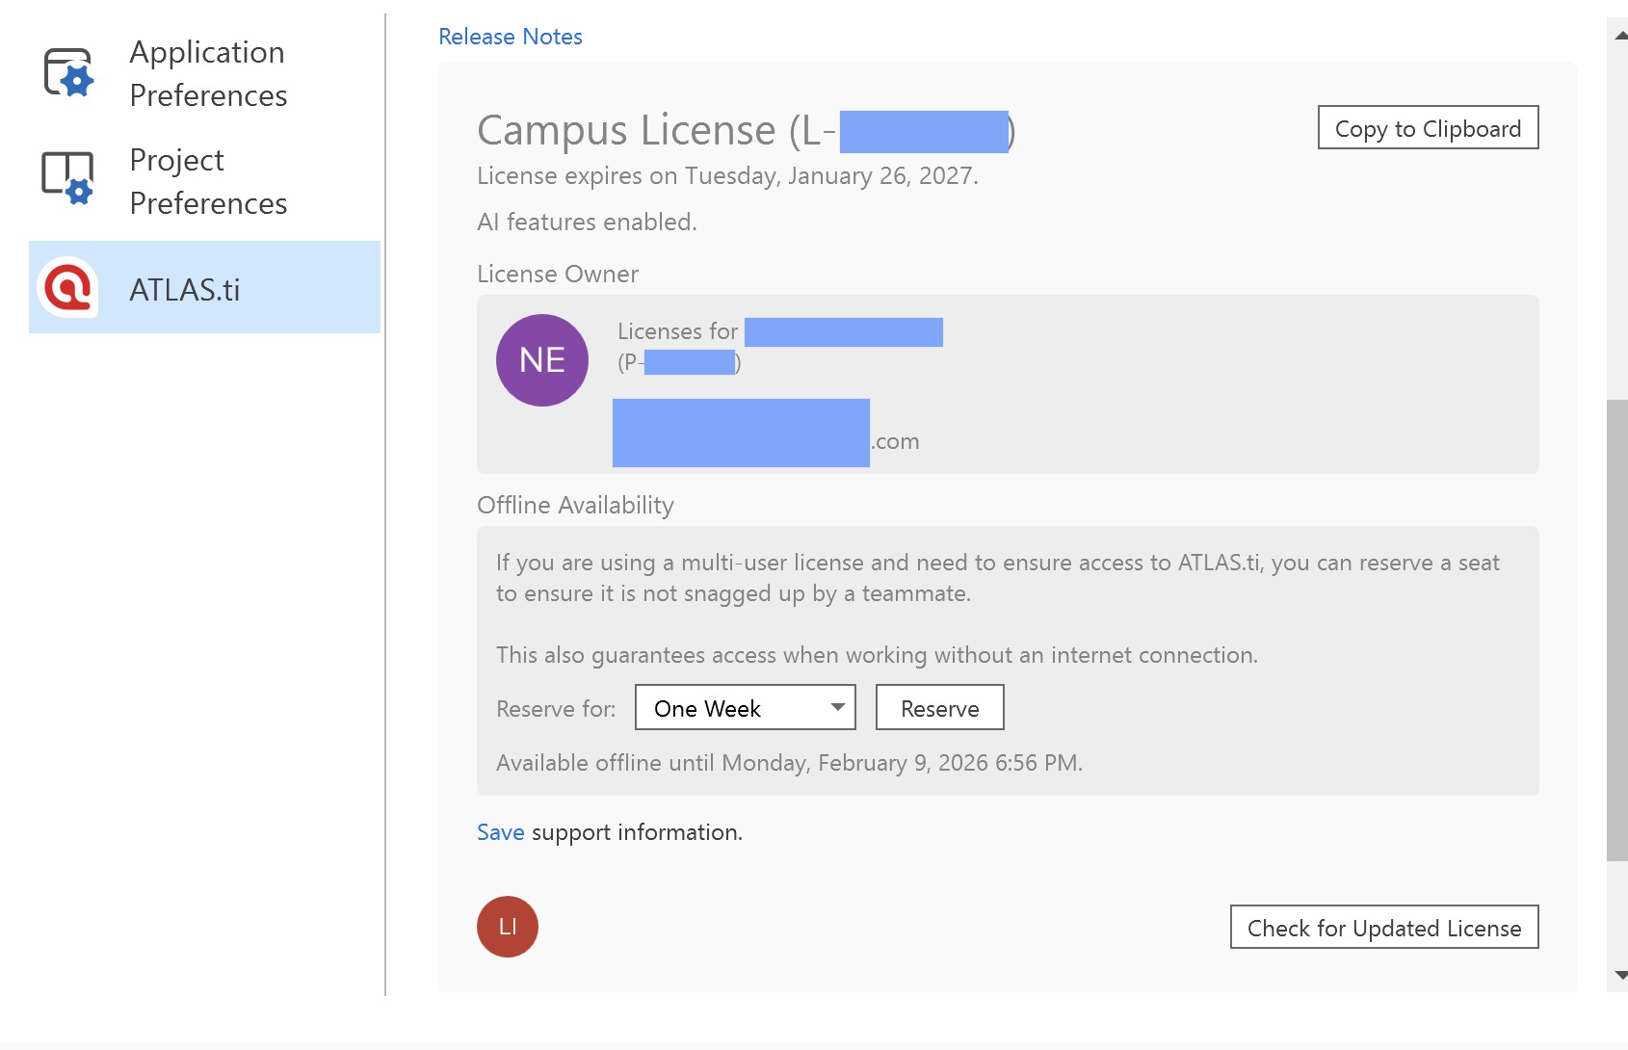Image resolution: width=1628 pixels, height=1050 pixels.
Task: Select the ATLAS.ti sidebar entry
Action: 204,287
